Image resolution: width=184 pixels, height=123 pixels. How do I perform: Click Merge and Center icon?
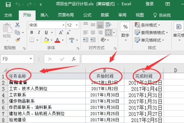click(x=108, y=32)
